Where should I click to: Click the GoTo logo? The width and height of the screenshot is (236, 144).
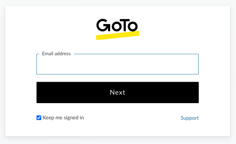coord(118,29)
